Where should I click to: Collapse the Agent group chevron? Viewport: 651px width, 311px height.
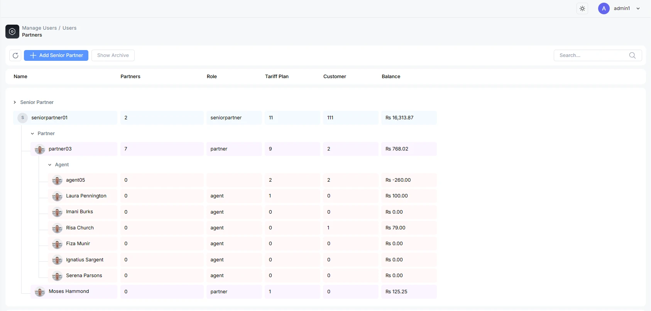point(50,165)
